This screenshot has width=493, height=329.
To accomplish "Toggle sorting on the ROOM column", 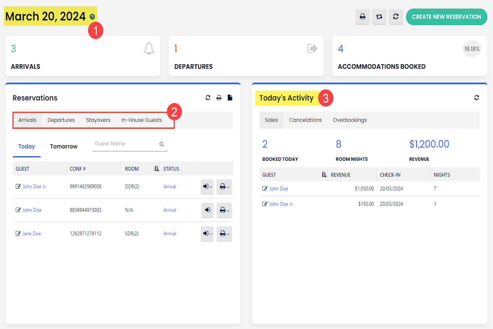I will (156, 168).
